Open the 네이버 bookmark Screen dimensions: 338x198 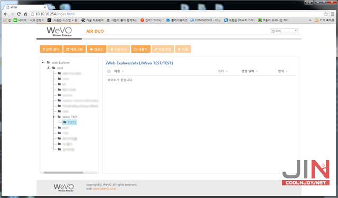tap(29, 20)
